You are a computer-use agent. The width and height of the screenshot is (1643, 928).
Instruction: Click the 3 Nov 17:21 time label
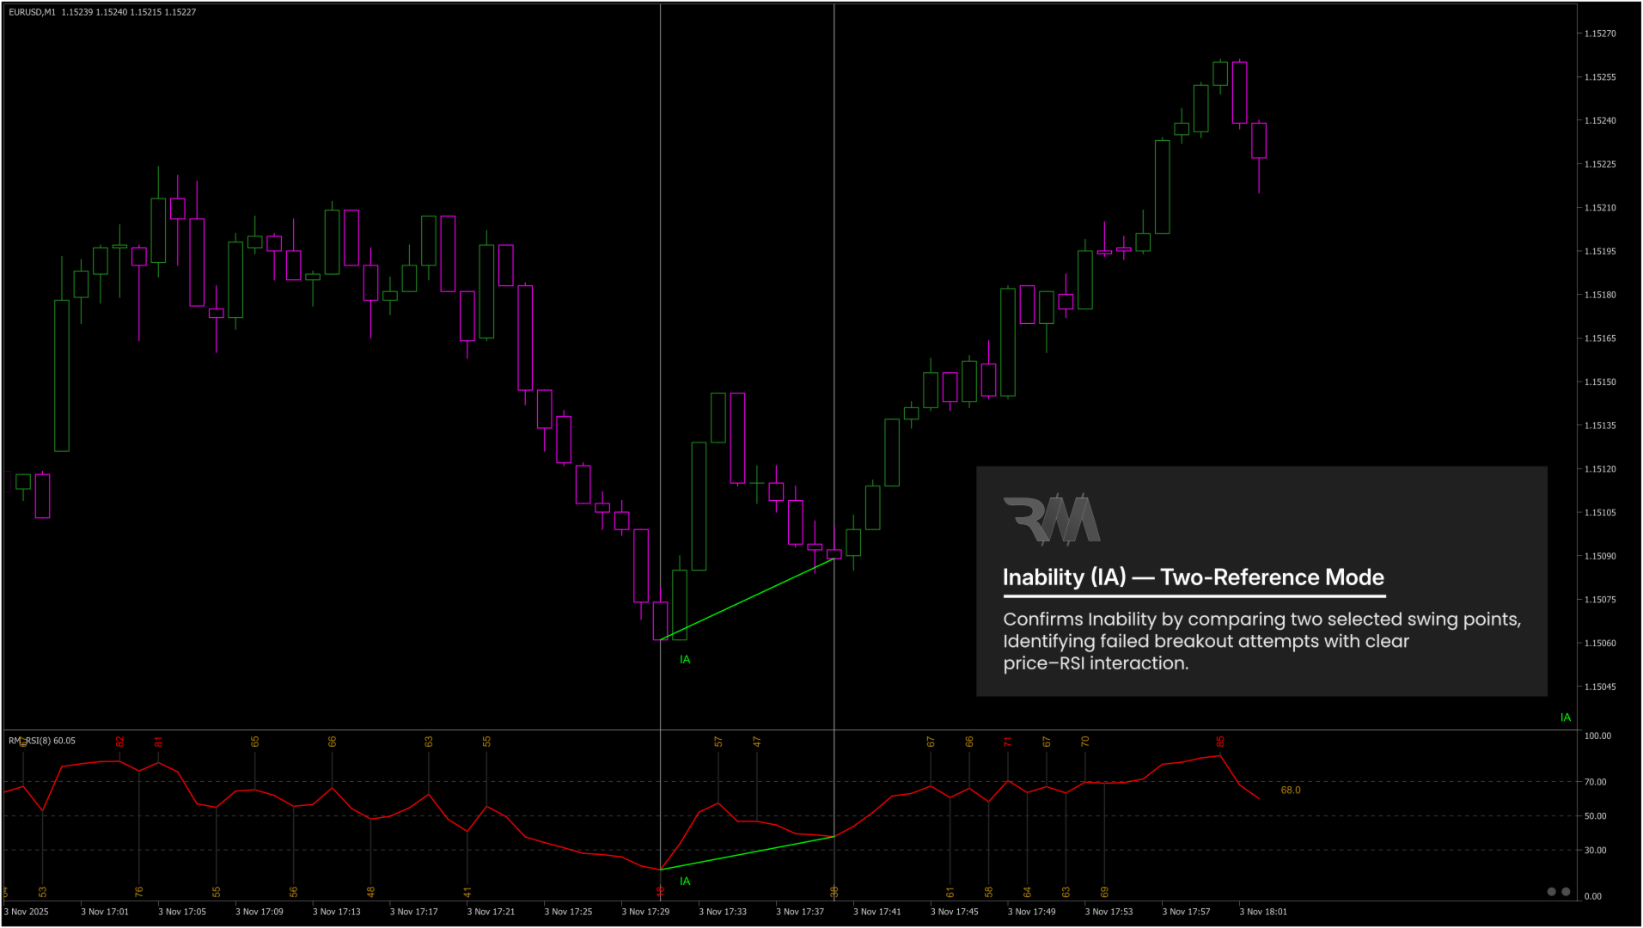491,912
